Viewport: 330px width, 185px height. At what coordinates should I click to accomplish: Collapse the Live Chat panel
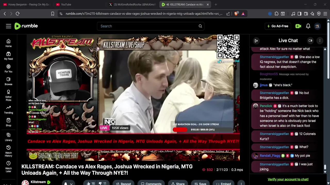[x=256, y=41]
